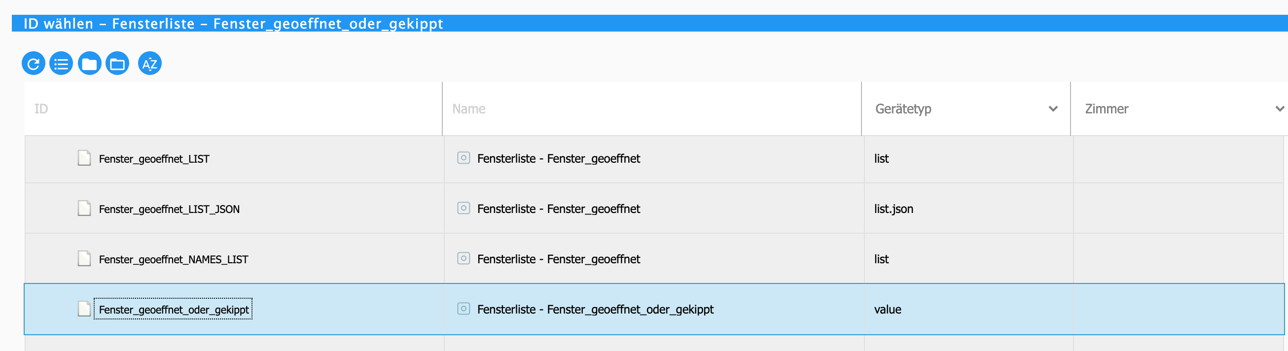1288x351 pixels.
Task: Sort entries with AZ icon
Action: [x=149, y=64]
